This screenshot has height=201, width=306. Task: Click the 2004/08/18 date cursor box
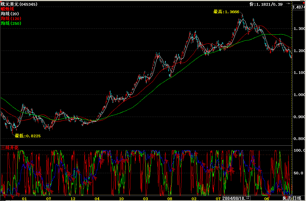point(237,199)
